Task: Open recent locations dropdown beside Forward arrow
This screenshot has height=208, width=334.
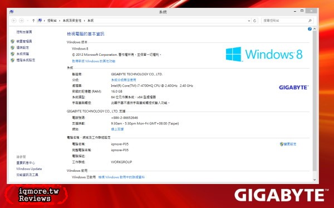Action: [x=28, y=21]
